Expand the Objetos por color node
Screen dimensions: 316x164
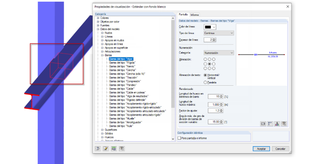[x=98, y=22]
